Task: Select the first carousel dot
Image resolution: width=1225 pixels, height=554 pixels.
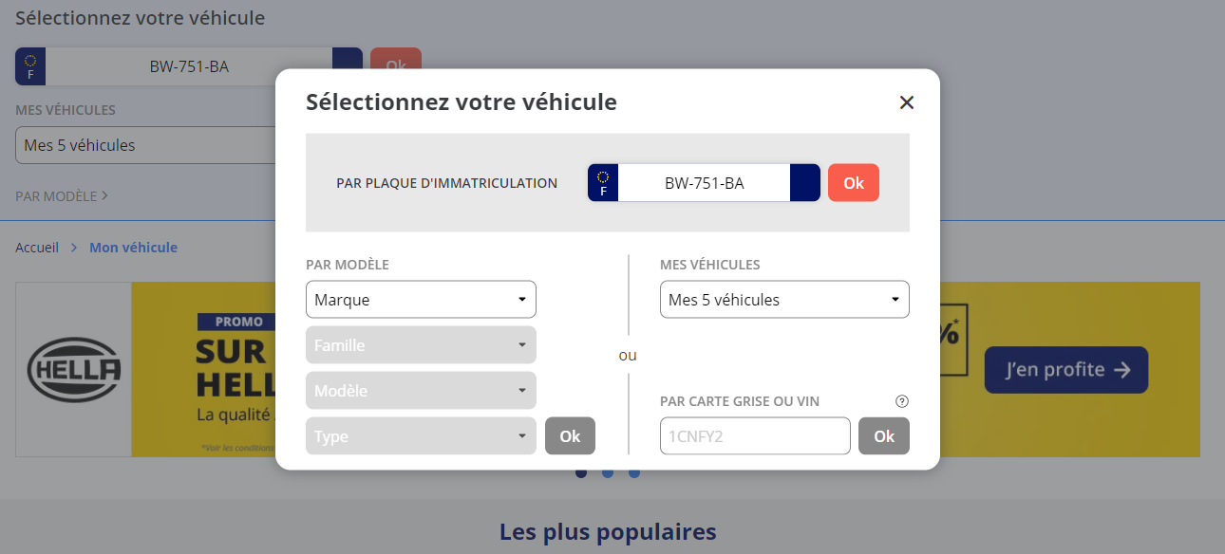Action: [x=581, y=472]
